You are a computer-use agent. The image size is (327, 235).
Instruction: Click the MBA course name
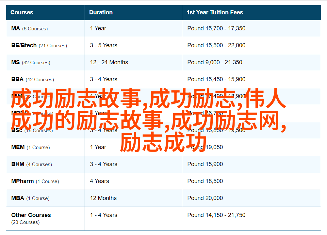pyautogui.click(x=18, y=198)
